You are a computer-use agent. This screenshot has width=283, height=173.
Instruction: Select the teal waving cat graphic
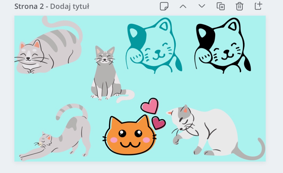pos(154,47)
